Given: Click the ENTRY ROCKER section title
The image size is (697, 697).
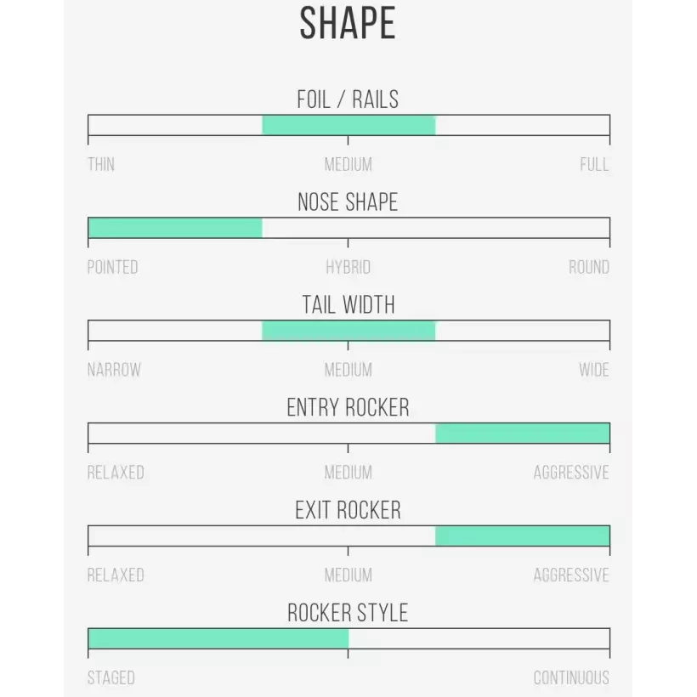Looking at the screenshot, I should point(348,408).
